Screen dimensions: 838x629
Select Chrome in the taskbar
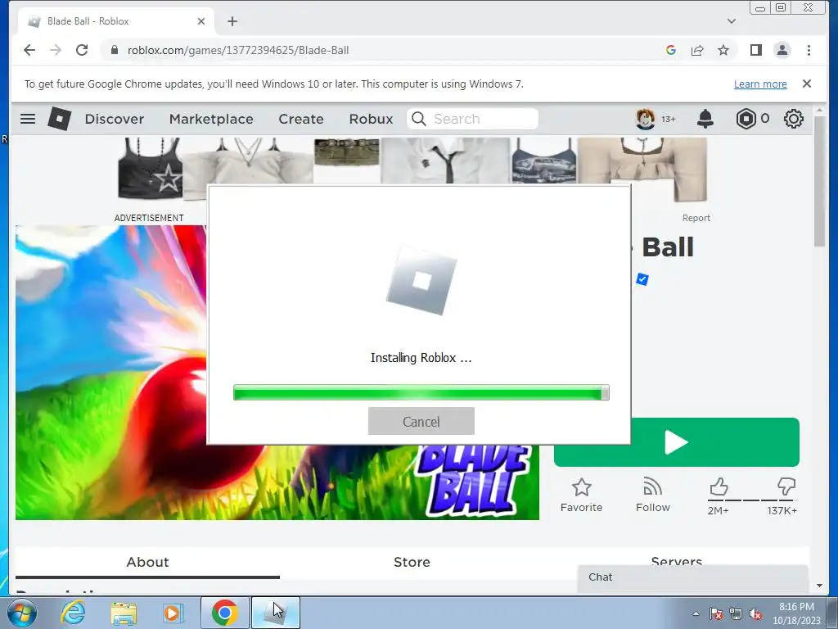[x=224, y=613]
